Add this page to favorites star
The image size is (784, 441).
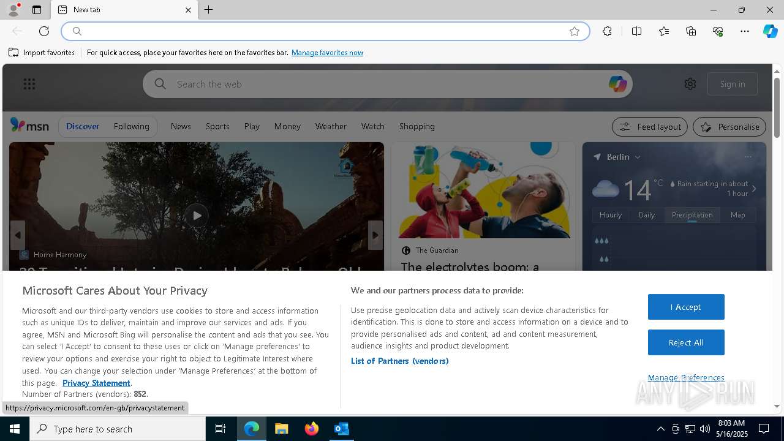point(575,31)
